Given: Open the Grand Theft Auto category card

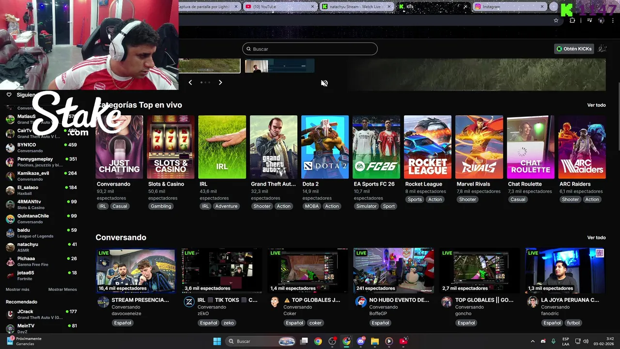Looking at the screenshot, I should coord(274,147).
